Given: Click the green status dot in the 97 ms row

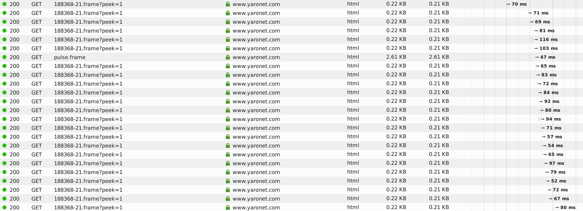Looking at the screenshot, I should pos(4,163).
